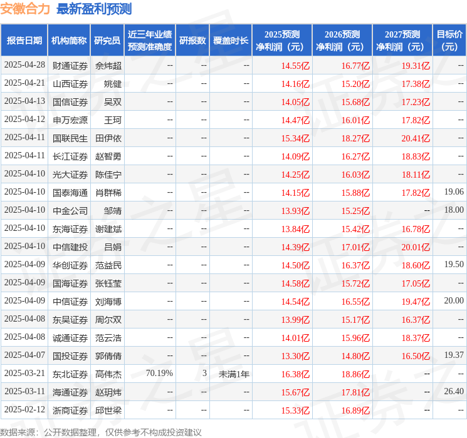Click the 19.50 target price

pyautogui.click(x=454, y=264)
